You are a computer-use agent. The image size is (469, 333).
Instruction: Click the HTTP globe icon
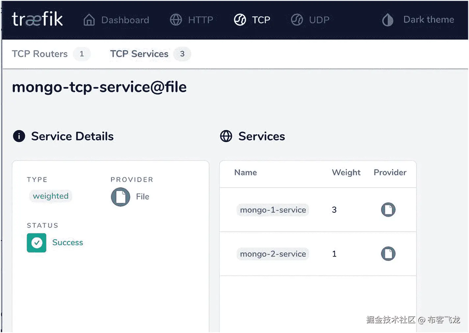(176, 20)
